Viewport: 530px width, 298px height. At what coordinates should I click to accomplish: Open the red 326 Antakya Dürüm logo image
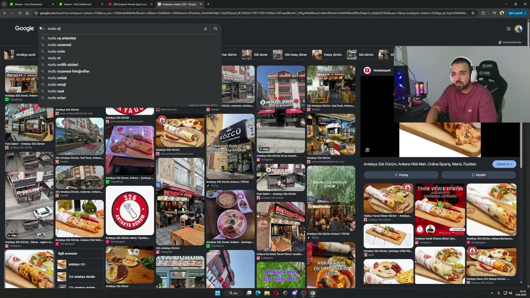(130, 210)
